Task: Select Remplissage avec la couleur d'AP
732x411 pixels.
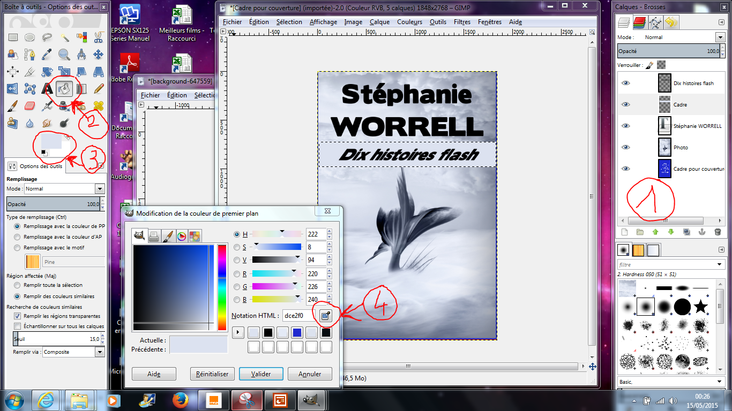Action: click(x=18, y=237)
